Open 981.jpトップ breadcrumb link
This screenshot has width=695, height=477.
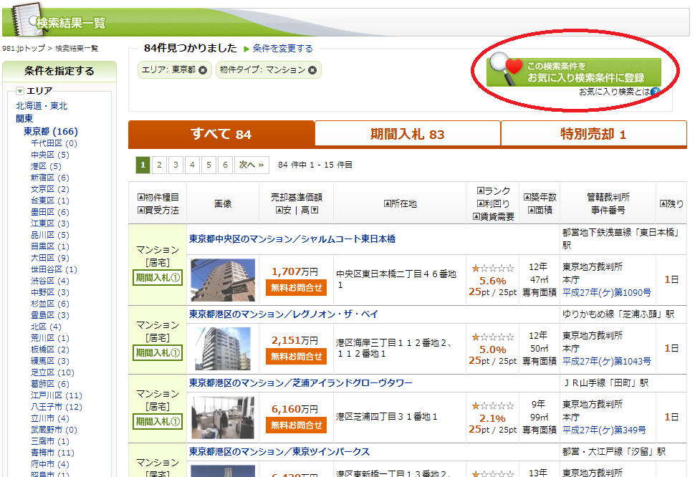(24, 48)
